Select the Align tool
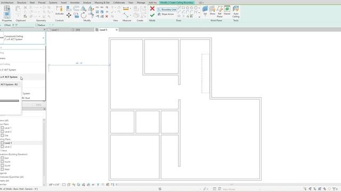The image size is (341, 192). coord(69,9)
